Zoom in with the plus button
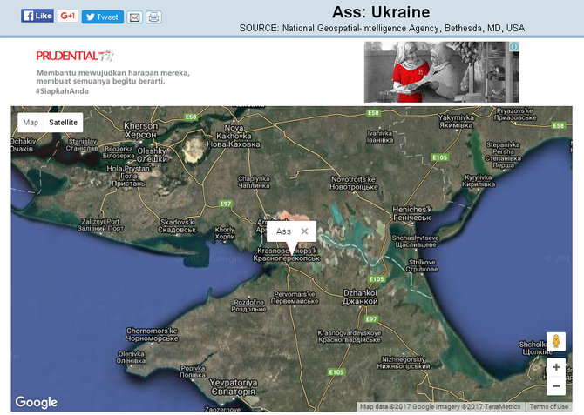 pyautogui.click(x=556, y=367)
